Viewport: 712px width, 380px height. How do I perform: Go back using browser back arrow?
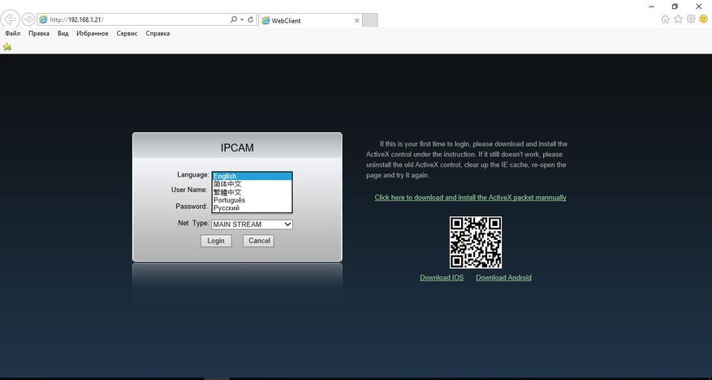11,19
